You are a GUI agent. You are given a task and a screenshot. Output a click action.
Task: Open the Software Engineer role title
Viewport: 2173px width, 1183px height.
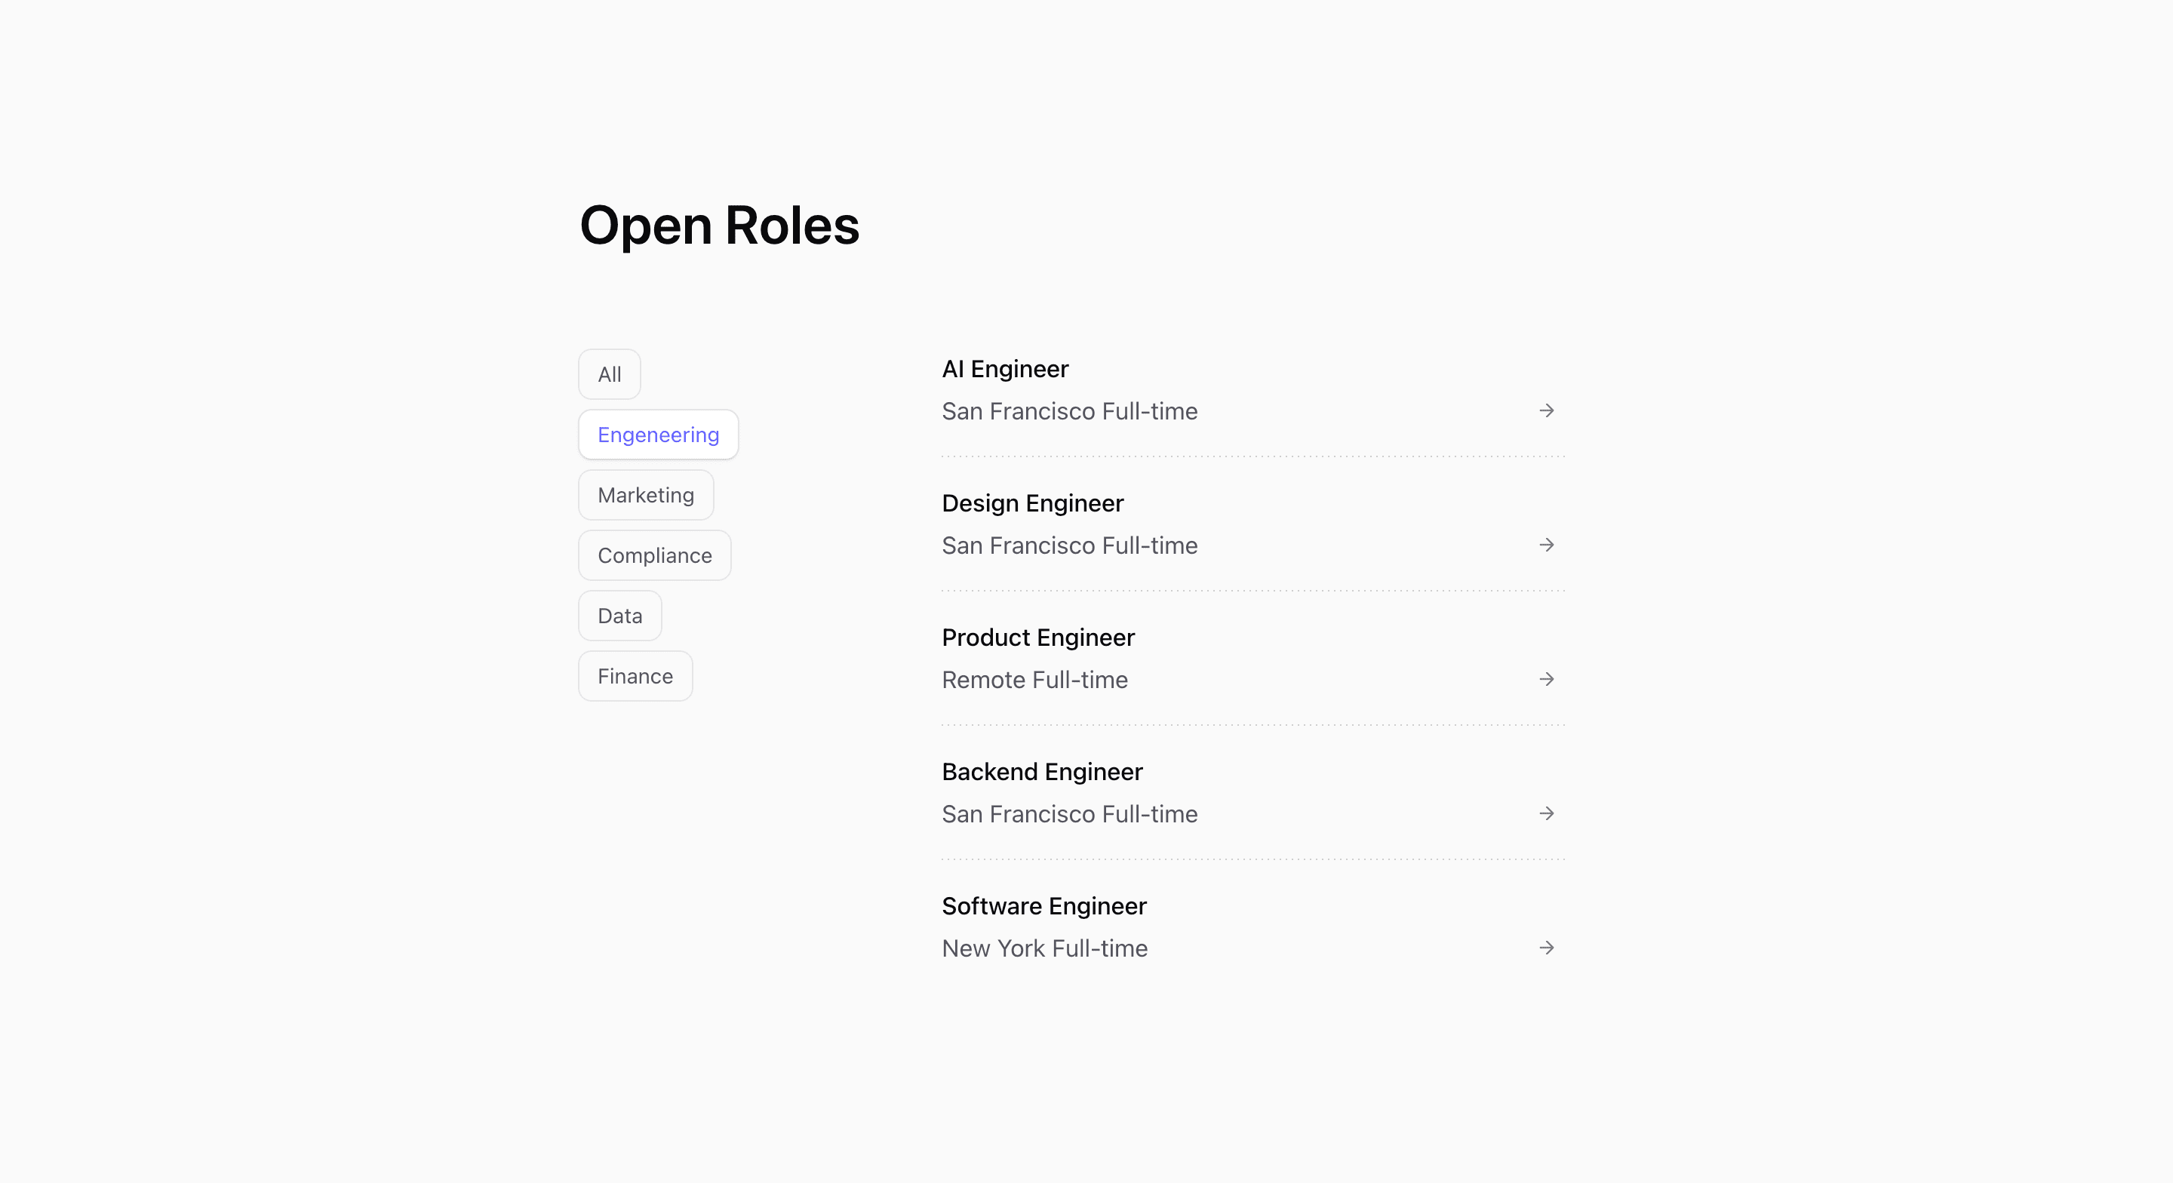1043,905
